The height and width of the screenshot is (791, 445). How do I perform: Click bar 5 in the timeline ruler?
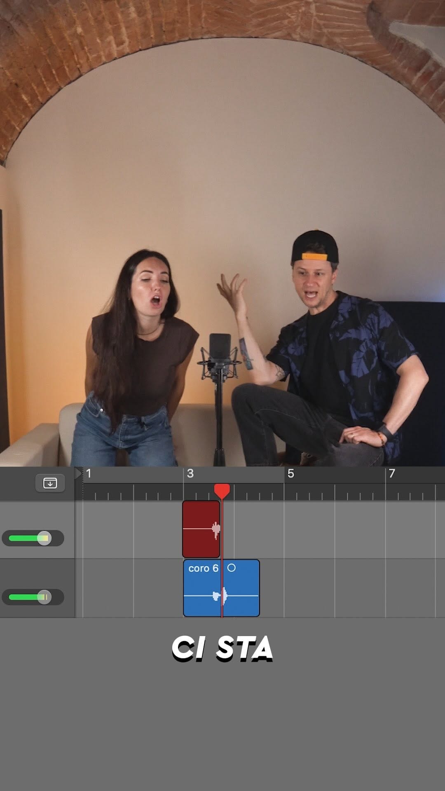click(291, 473)
